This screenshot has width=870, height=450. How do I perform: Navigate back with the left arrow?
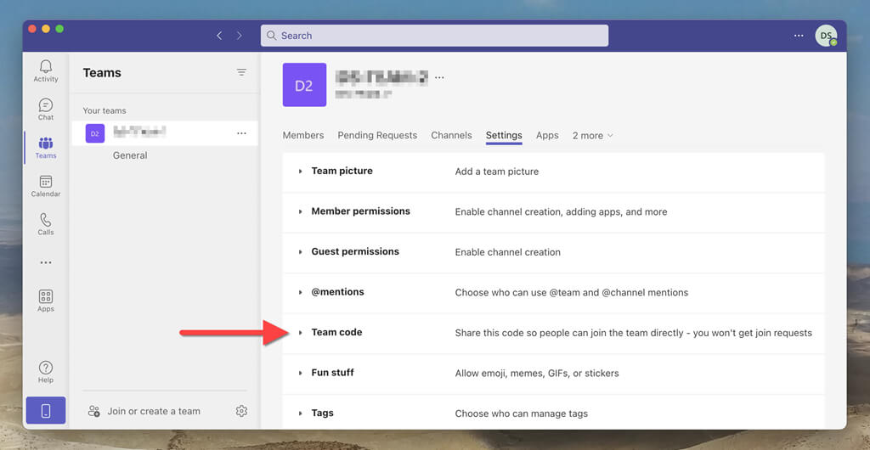click(x=219, y=36)
